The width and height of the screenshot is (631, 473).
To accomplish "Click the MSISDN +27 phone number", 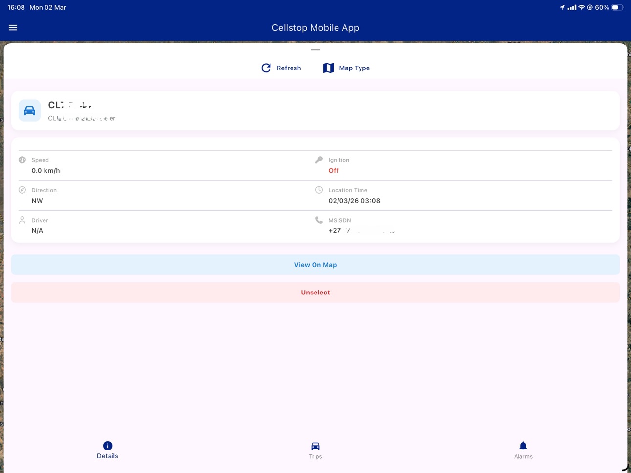I will pos(362,230).
